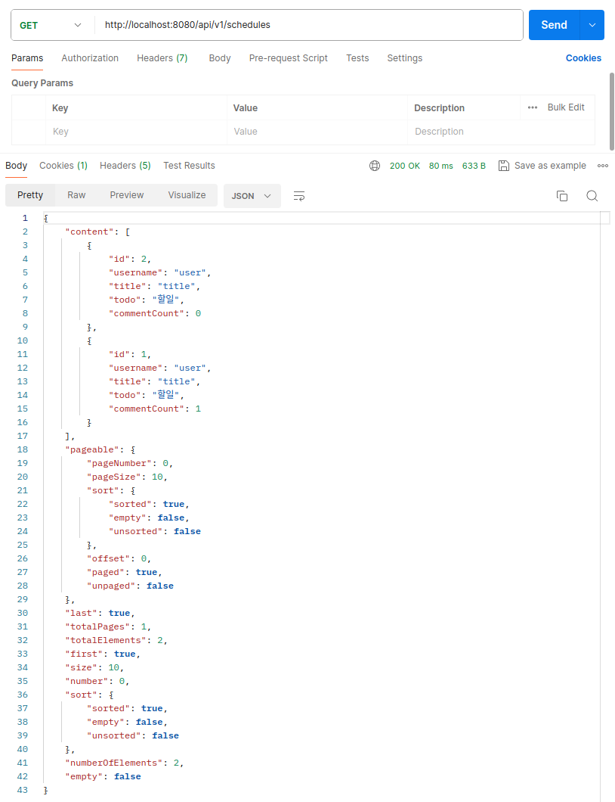
Task: Switch to the Authorization tab
Action: [x=90, y=58]
